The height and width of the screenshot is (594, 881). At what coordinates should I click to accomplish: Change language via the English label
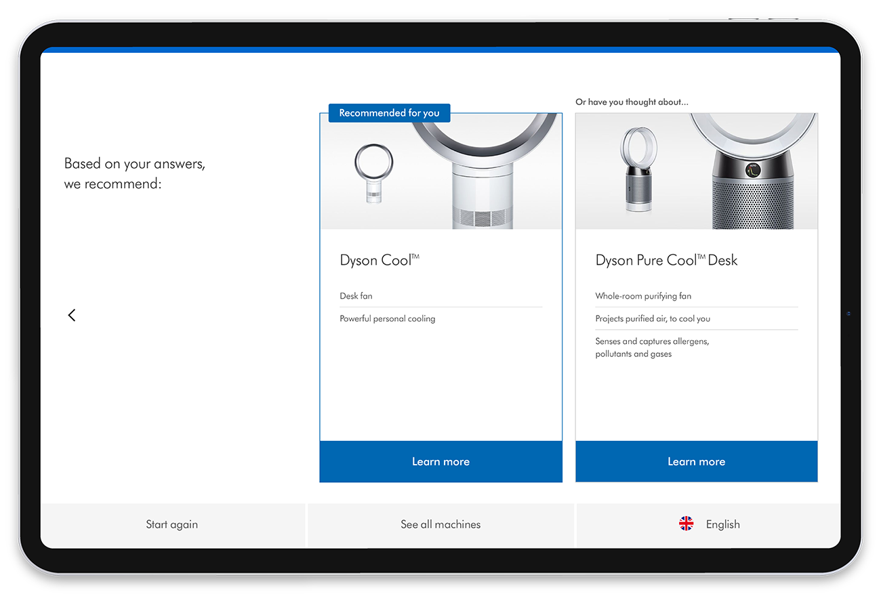pyautogui.click(x=722, y=524)
